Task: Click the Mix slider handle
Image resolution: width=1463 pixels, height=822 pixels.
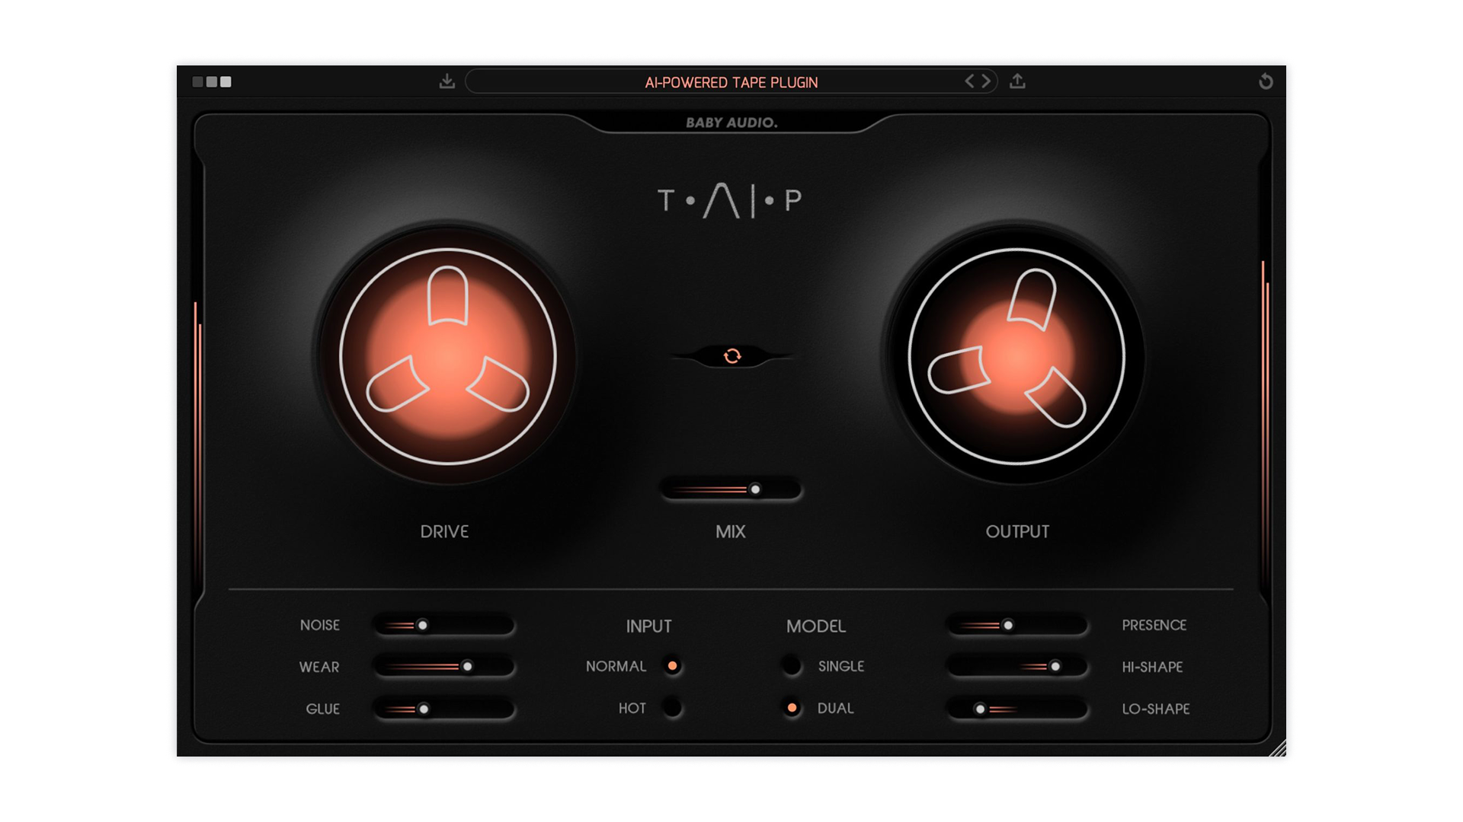Action: tap(755, 489)
